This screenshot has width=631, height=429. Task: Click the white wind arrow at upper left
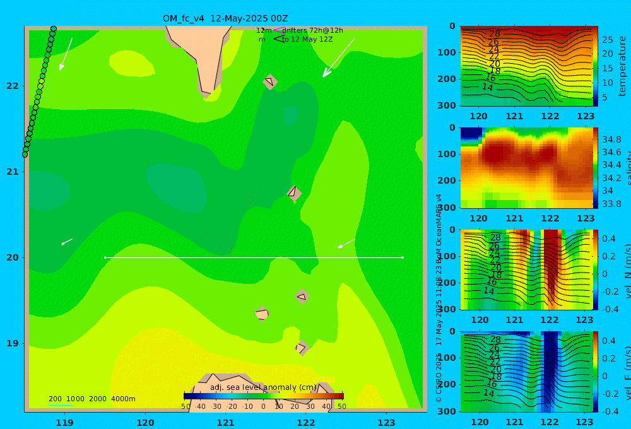tap(66, 54)
